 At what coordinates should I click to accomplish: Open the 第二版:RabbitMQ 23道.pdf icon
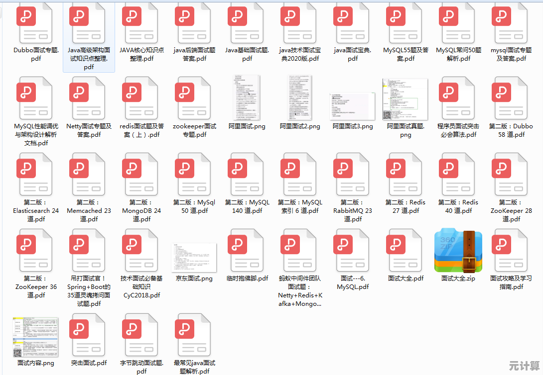tap(353, 175)
